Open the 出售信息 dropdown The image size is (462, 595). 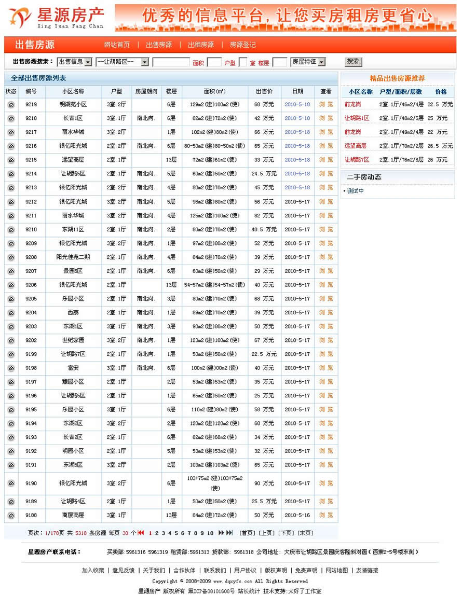click(74, 62)
